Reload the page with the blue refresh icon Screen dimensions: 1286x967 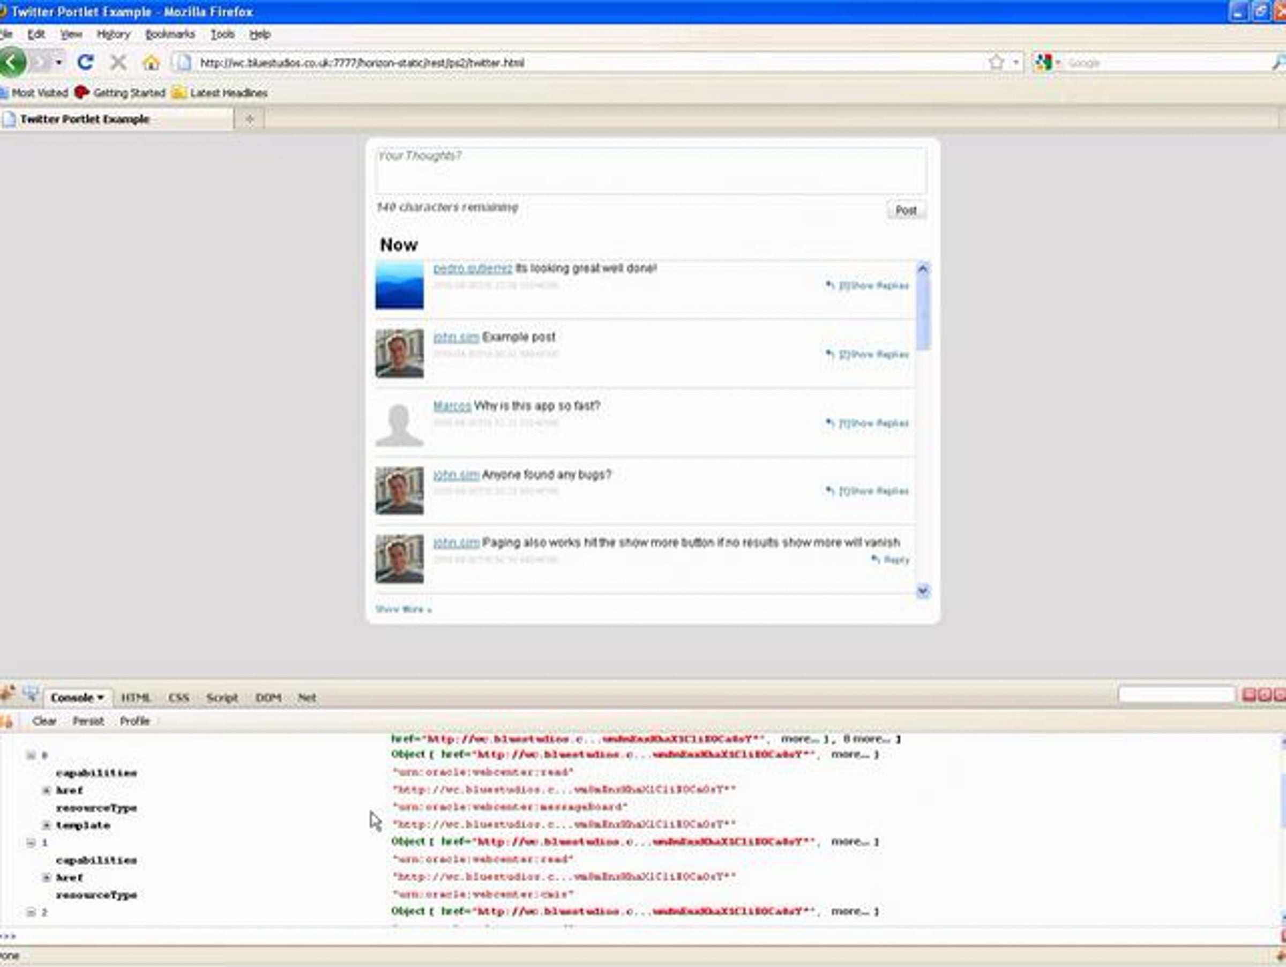click(85, 62)
